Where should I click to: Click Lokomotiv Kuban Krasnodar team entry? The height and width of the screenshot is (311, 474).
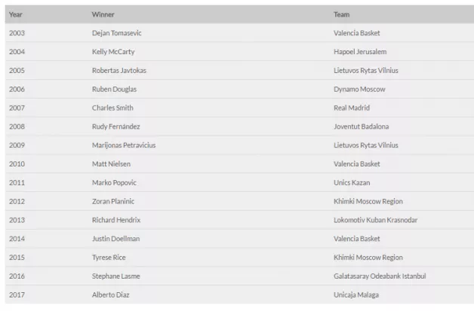click(375, 220)
